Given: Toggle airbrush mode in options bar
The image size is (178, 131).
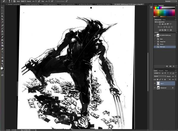Looking at the screenshot, I should [x=52, y=1].
